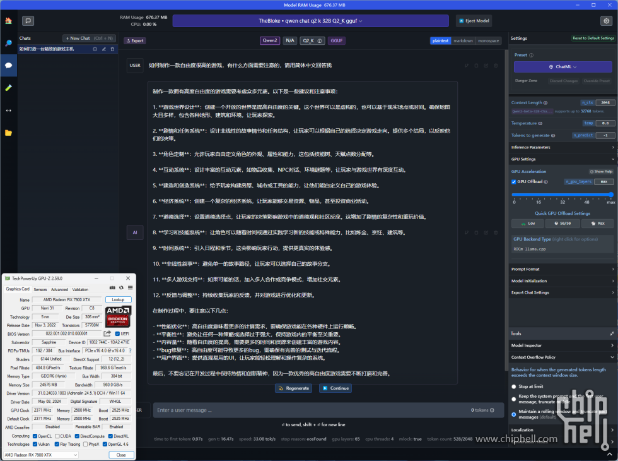
Task: Click the Context Length n_ctx value field
Action: pos(605,102)
